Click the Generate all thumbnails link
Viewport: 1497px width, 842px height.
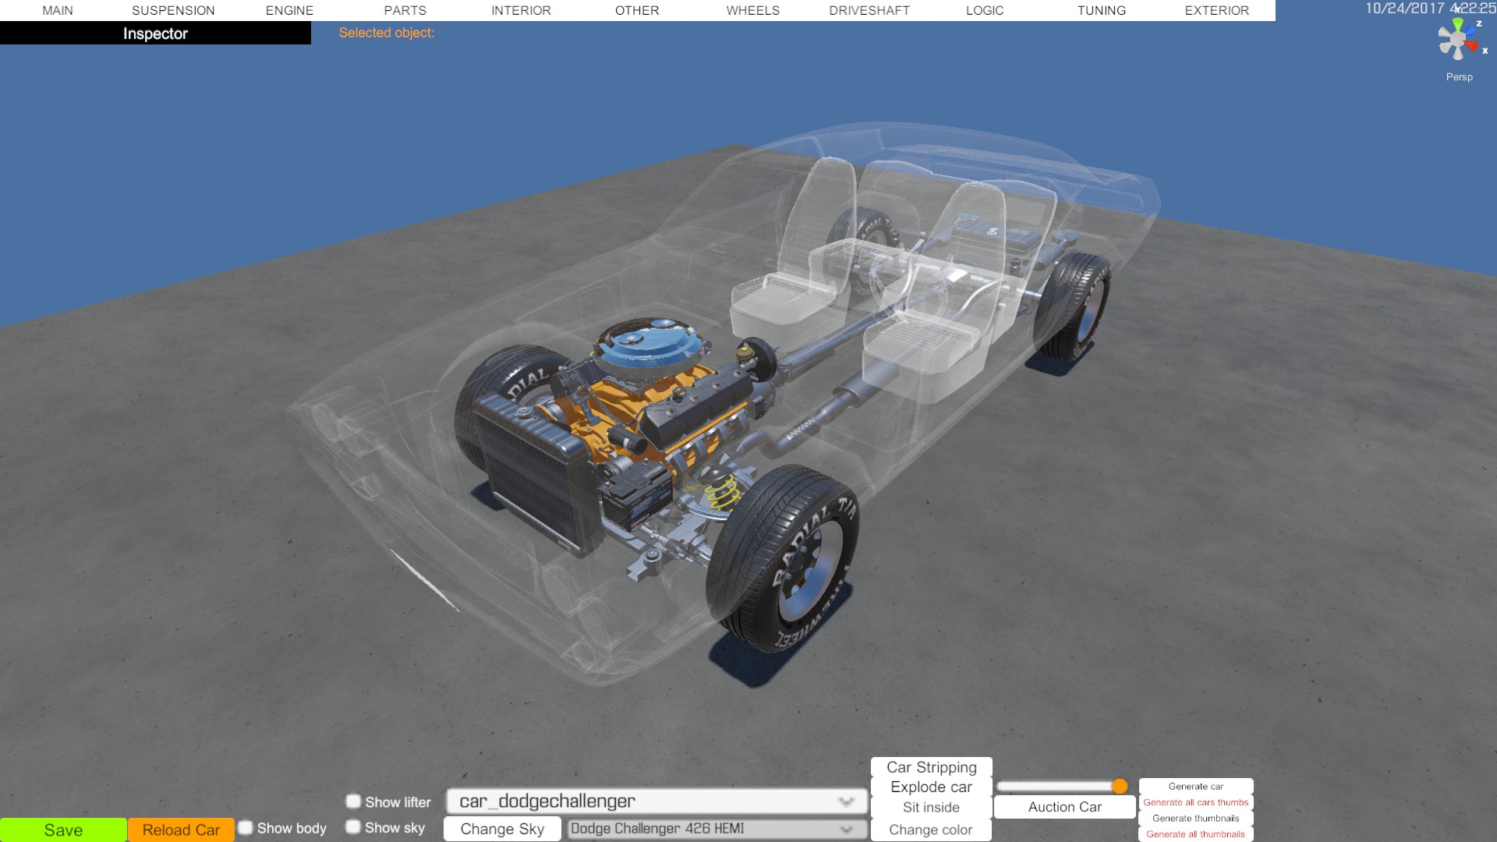tap(1195, 834)
